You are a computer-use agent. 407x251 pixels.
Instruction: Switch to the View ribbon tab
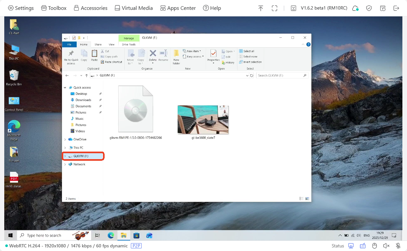112,44
